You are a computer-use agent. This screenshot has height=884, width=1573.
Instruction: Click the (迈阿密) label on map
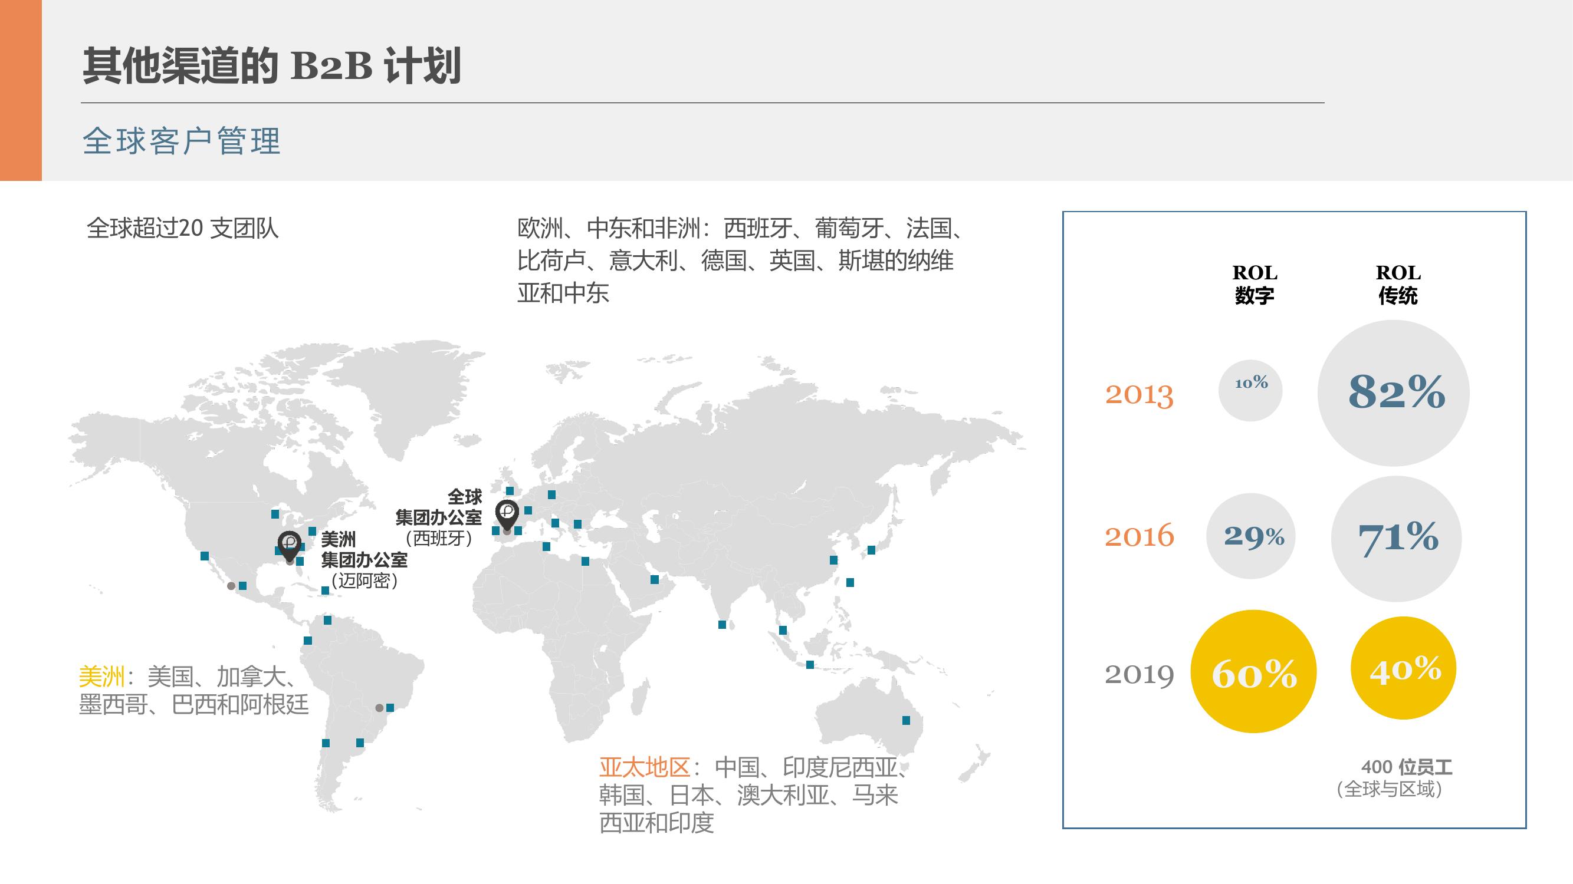(364, 580)
